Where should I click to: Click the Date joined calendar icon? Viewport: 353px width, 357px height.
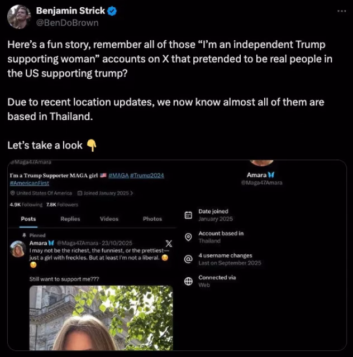188,215
